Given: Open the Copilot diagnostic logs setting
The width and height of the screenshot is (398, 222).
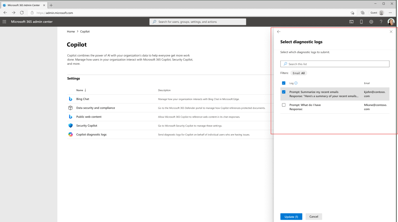Looking at the screenshot, I should coord(91,134).
